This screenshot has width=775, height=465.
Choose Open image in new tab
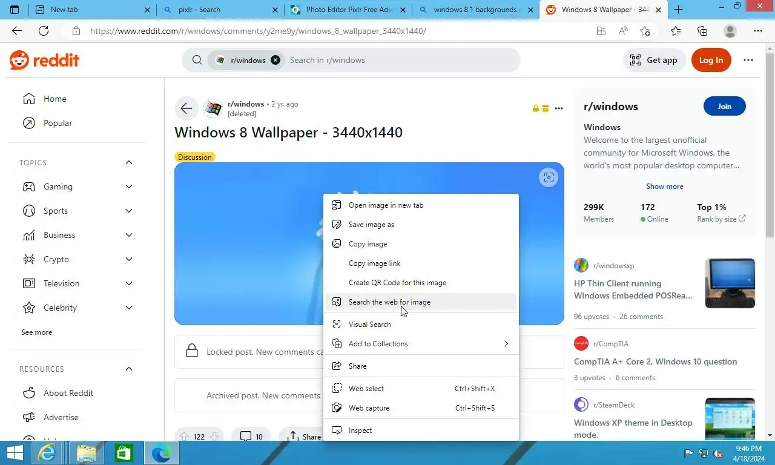pos(421,205)
